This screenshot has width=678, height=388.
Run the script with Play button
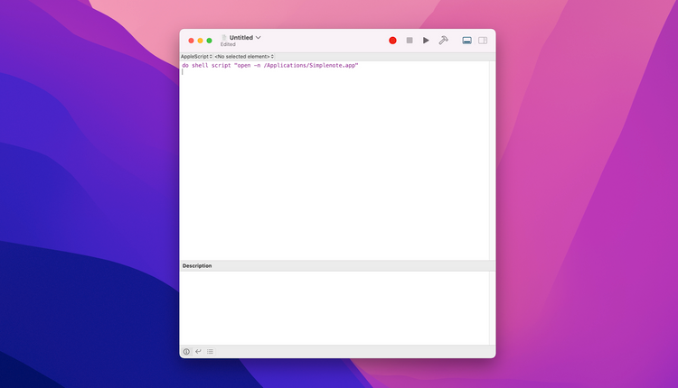coord(426,40)
